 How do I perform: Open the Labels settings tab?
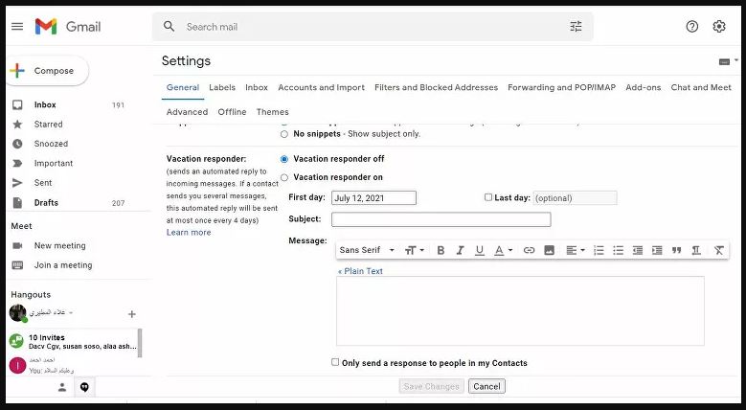[x=222, y=87]
